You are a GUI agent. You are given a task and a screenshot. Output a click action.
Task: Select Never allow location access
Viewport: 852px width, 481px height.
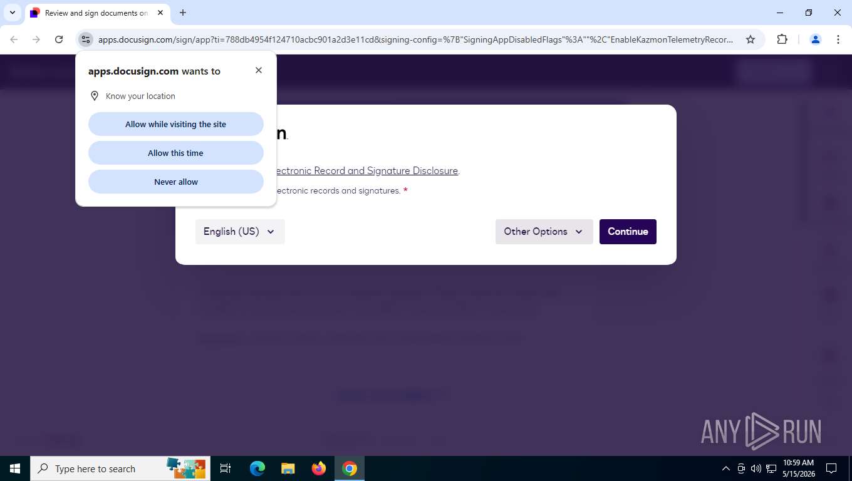pyautogui.click(x=176, y=182)
